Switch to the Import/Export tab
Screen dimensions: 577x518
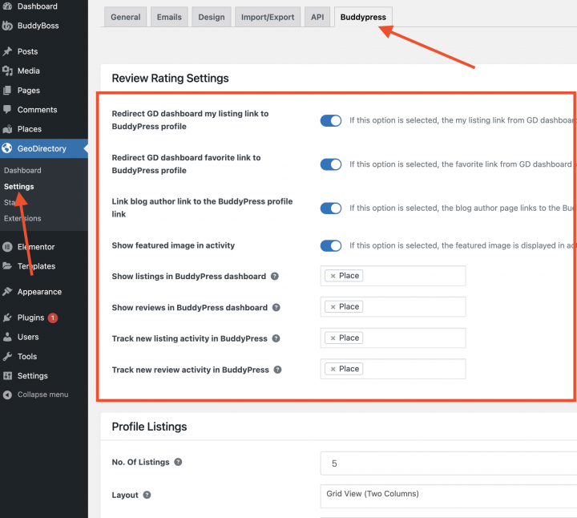point(269,17)
